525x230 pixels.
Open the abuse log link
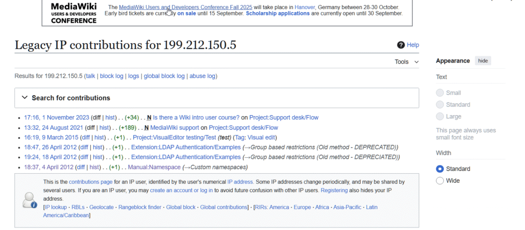tap(202, 76)
